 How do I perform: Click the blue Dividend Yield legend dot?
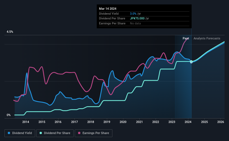pos(9,133)
